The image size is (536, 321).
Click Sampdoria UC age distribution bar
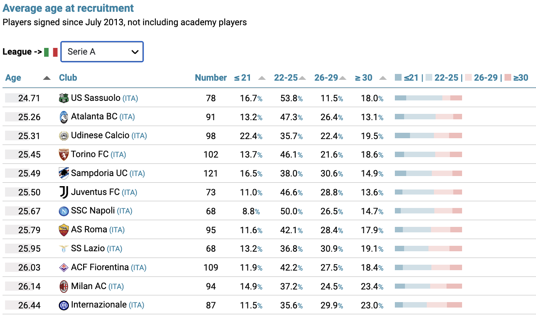[x=428, y=173]
